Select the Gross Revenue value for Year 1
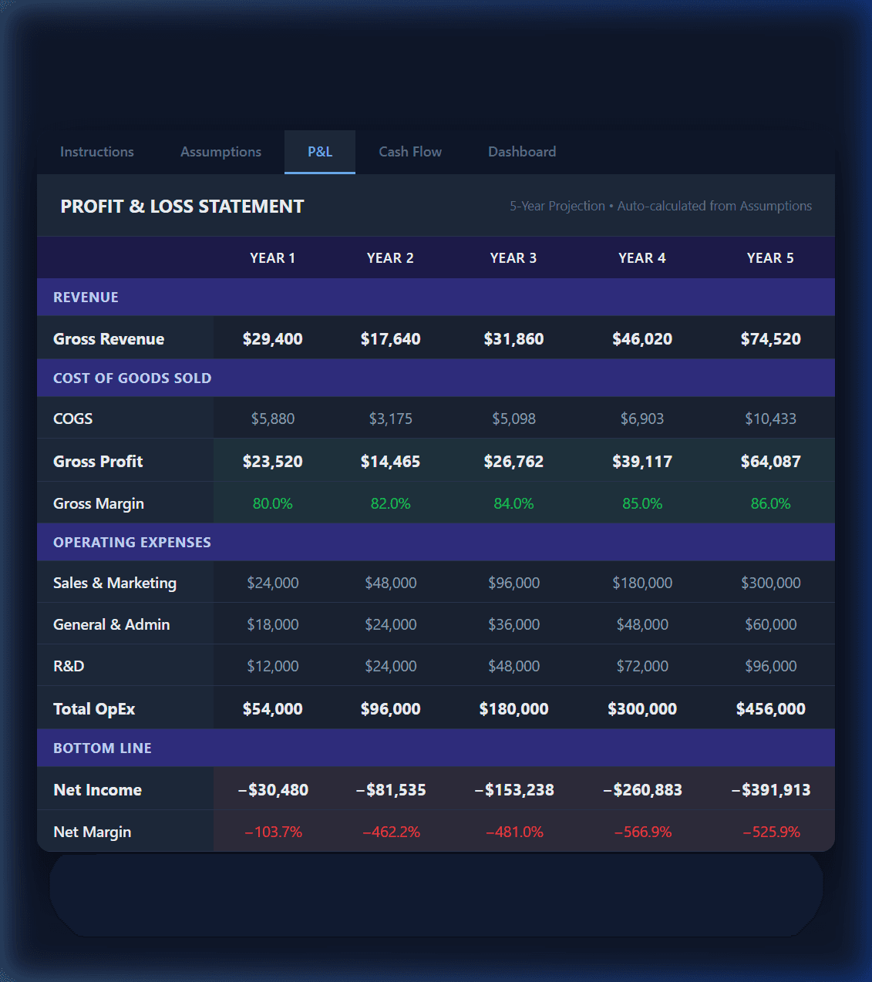Viewport: 872px width, 982px height. [273, 338]
